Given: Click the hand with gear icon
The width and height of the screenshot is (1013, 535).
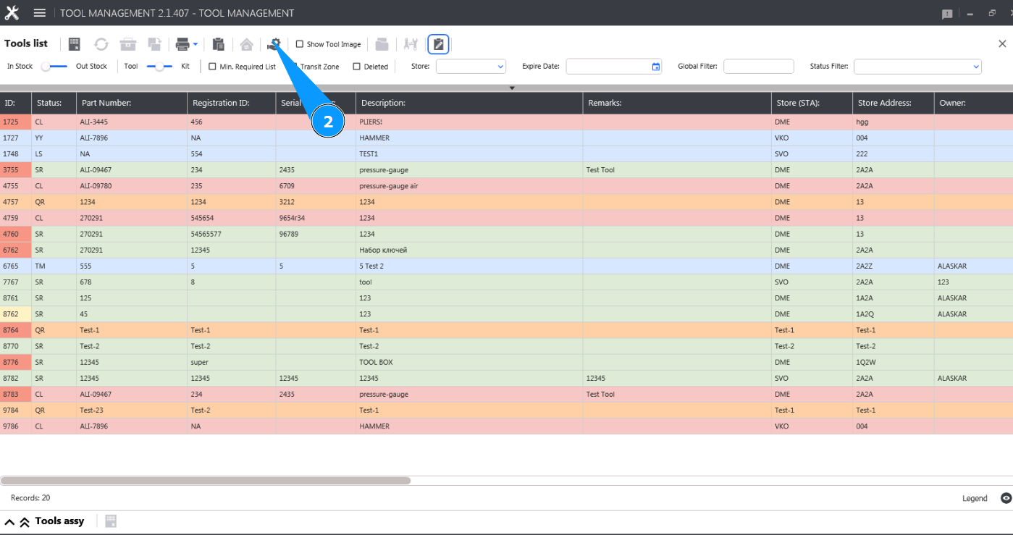Looking at the screenshot, I should click(x=274, y=44).
